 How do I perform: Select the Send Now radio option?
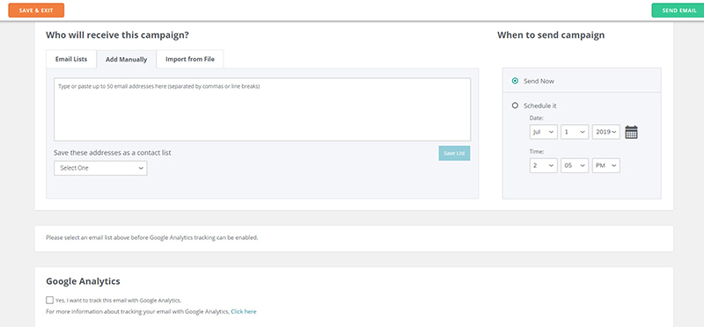tap(515, 81)
